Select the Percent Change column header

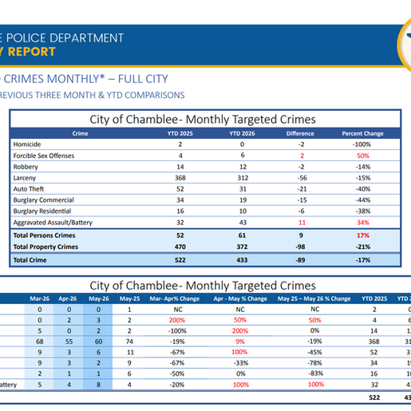pyautogui.click(x=362, y=133)
